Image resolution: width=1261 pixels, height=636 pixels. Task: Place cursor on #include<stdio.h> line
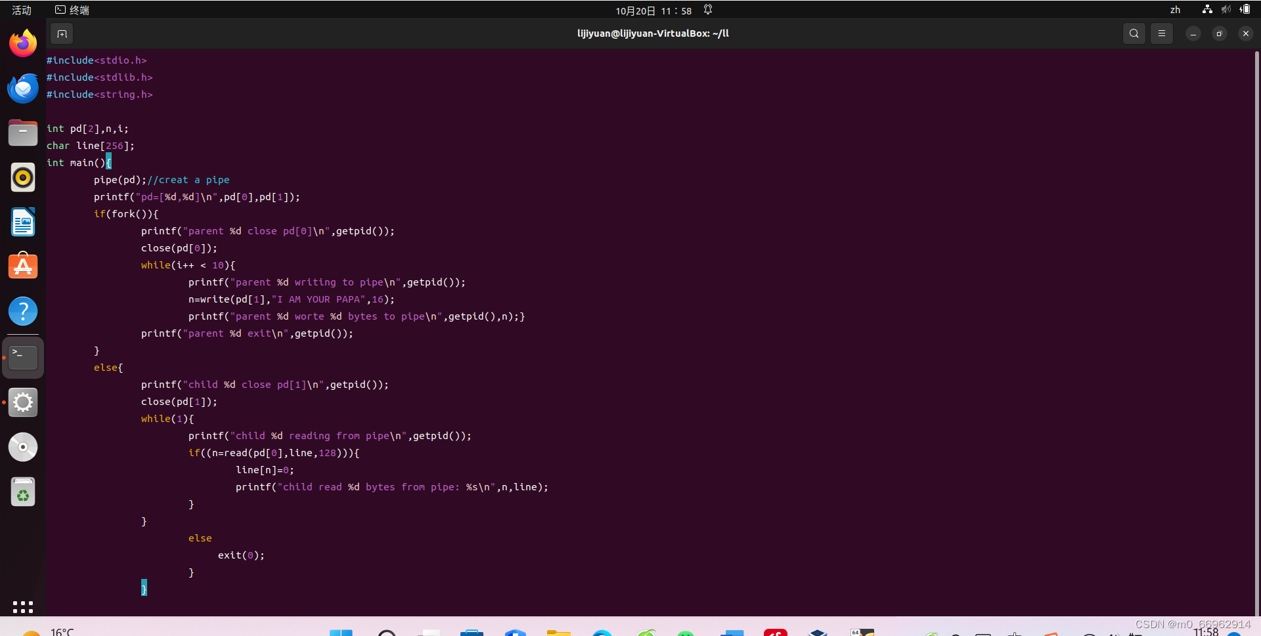97,60
